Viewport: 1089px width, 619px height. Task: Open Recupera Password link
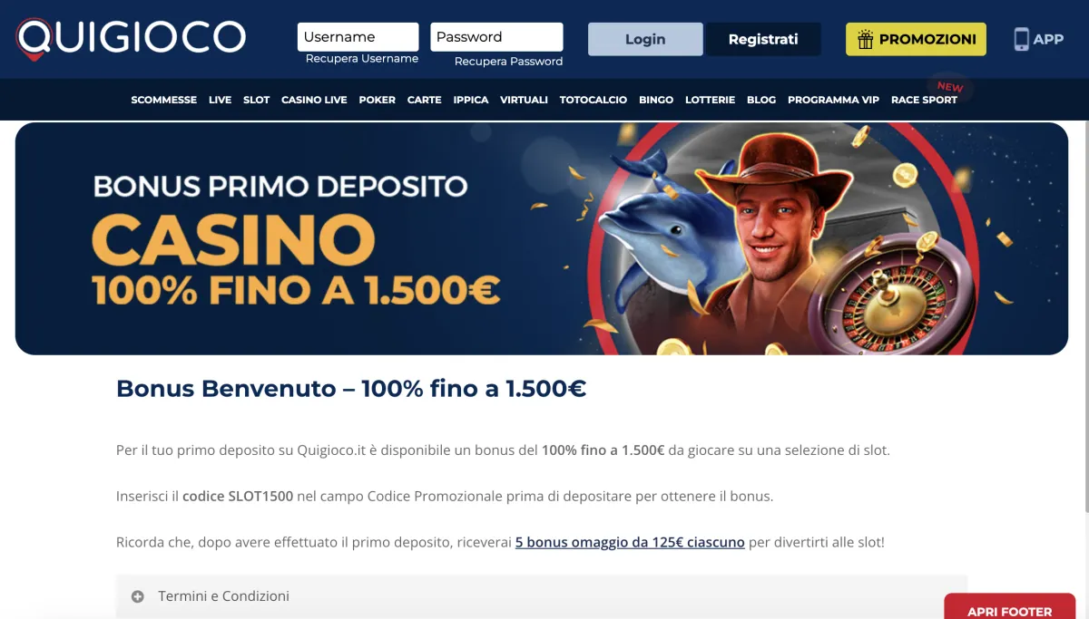tap(508, 62)
